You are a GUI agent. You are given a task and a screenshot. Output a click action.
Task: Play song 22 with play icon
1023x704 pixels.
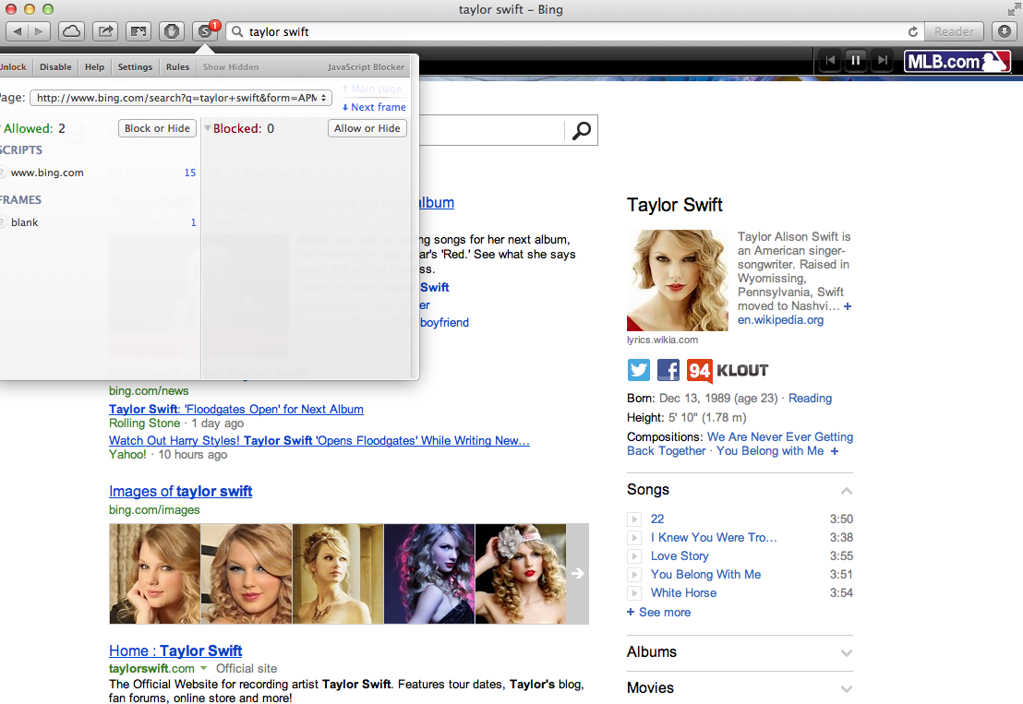(x=634, y=519)
